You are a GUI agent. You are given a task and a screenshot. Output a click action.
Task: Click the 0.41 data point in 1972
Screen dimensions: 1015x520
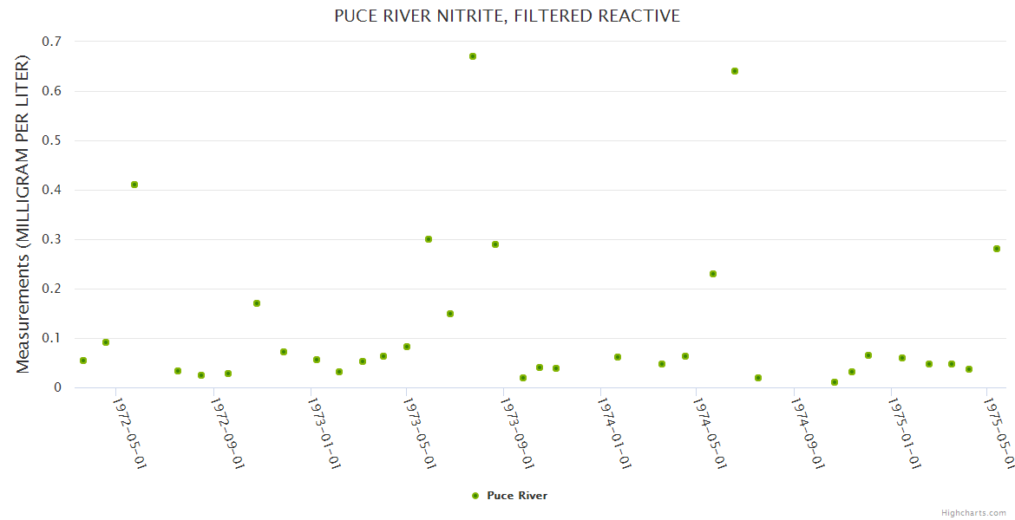click(134, 185)
